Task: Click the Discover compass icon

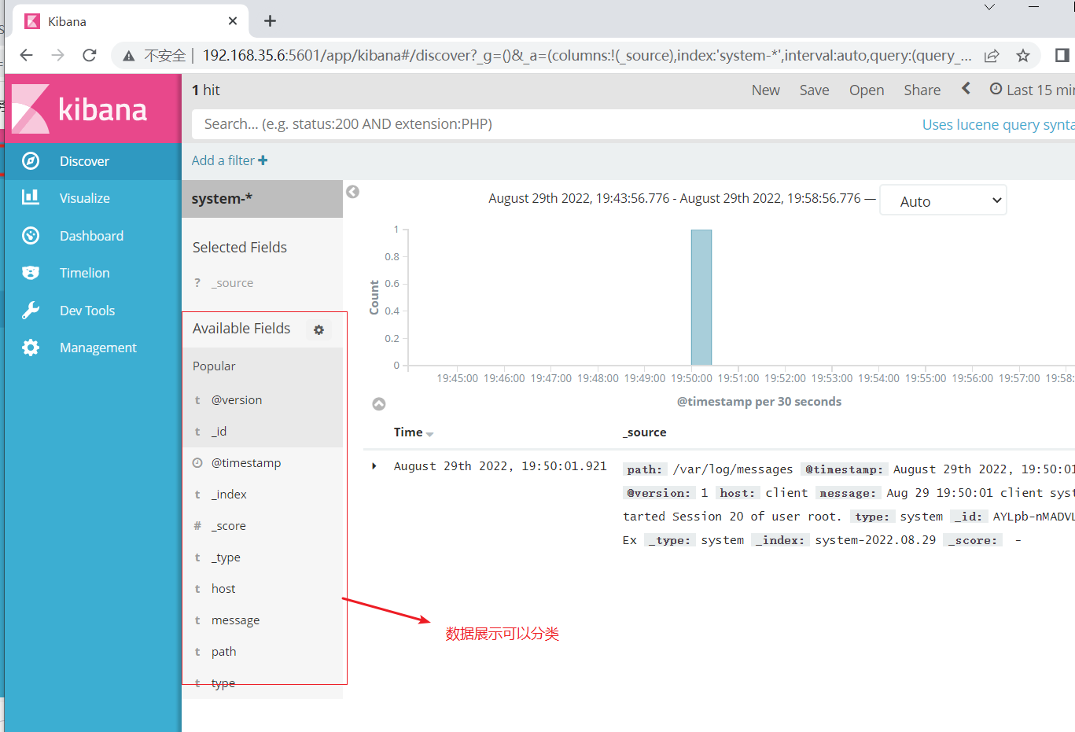Action: pos(31,161)
